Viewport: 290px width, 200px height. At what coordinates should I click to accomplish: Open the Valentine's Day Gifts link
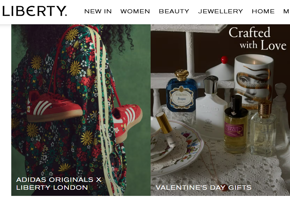coord(204,187)
